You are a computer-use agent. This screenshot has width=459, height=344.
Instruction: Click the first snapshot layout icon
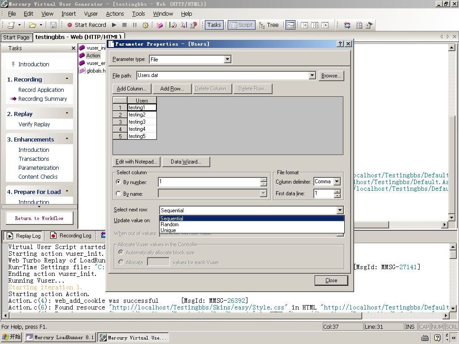click(x=304, y=25)
